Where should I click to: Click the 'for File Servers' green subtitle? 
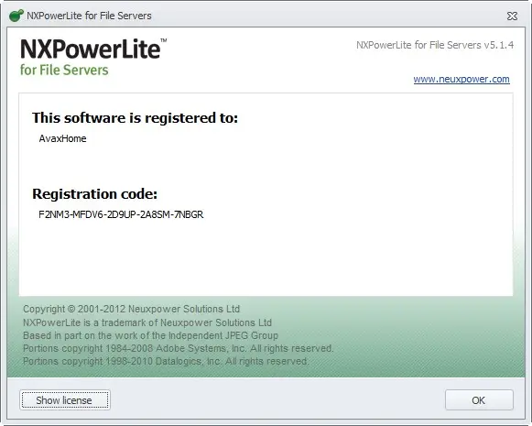(64, 70)
